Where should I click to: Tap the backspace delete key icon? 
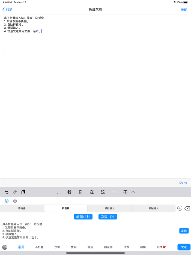click(x=187, y=208)
